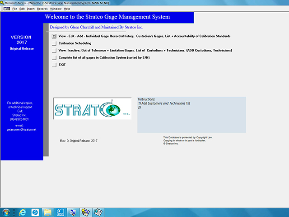Click button for View Inactive, Out of Tolerance gages
The height and width of the screenshot is (217, 289).
pos(54,51)
